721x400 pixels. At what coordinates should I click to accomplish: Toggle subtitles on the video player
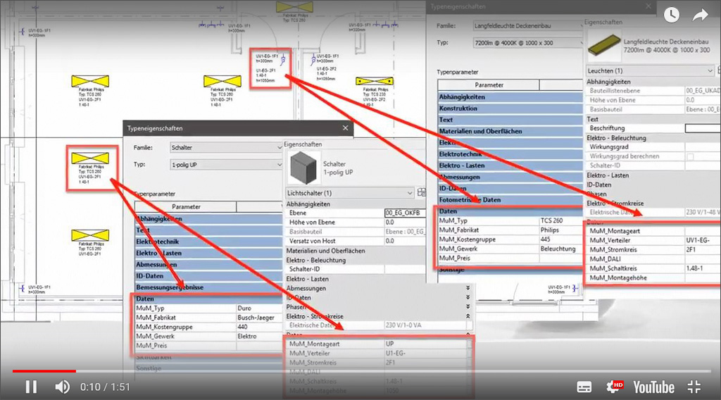coord(584,387)
